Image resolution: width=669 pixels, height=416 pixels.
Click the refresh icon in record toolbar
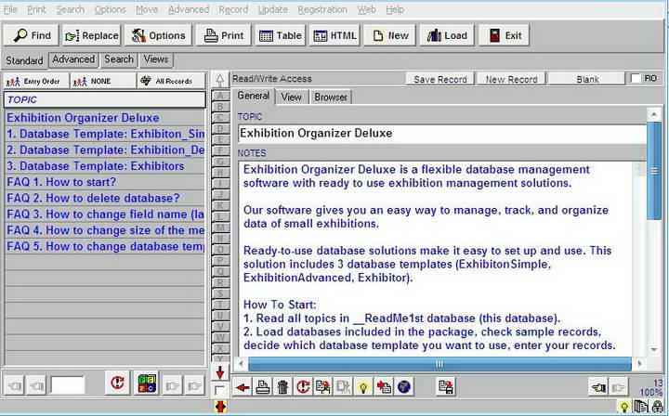[303, 387]
